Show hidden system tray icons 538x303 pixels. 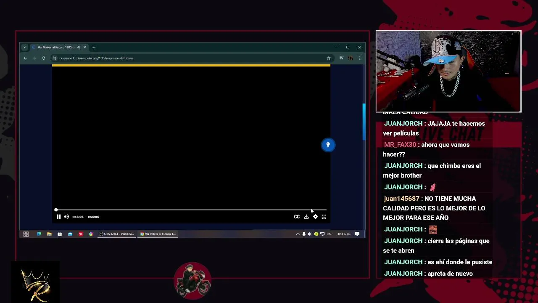[x=298, y=234]
